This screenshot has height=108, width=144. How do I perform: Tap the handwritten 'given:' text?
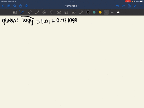(10, 21)
